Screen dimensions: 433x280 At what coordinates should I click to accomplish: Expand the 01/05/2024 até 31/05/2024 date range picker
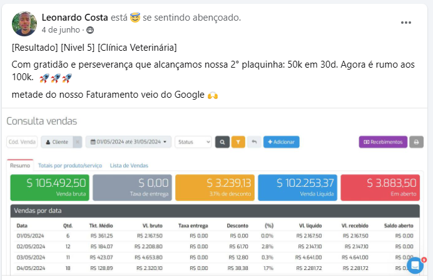click(x=128, y=142)
